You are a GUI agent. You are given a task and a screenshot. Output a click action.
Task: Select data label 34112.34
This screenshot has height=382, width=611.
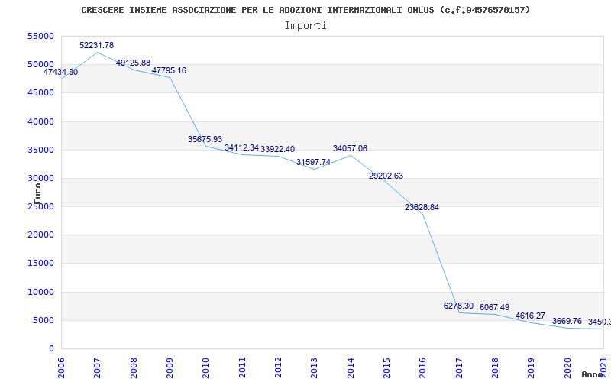click(x=241, y=147)
